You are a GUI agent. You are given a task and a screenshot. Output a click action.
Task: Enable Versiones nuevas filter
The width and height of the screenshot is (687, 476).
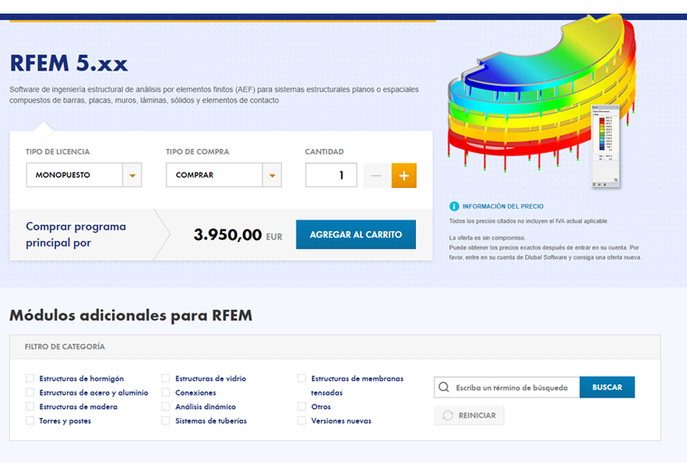[x=301, y=420]
